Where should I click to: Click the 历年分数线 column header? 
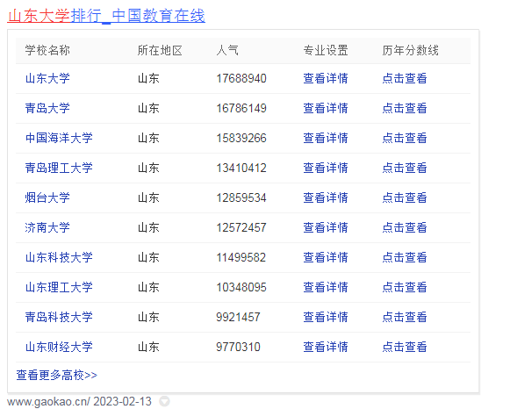411,50
